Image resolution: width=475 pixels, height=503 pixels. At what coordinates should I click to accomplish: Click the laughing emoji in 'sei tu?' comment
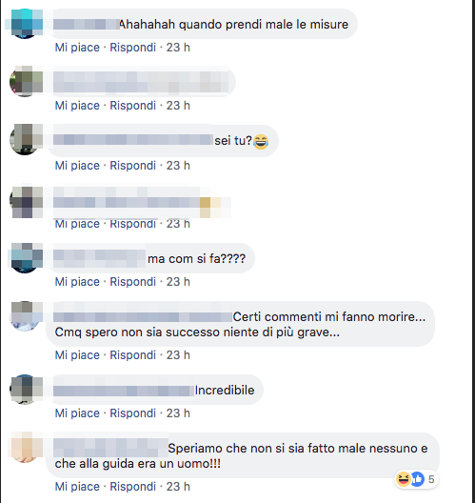coord(261,141)
